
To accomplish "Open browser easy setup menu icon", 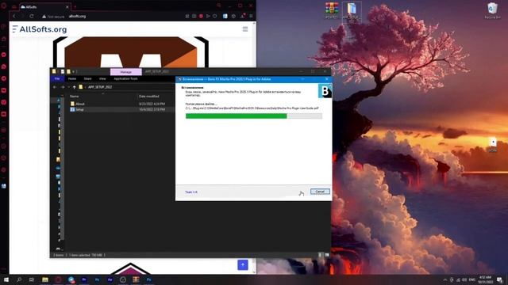I will click(x=251, y=16).
